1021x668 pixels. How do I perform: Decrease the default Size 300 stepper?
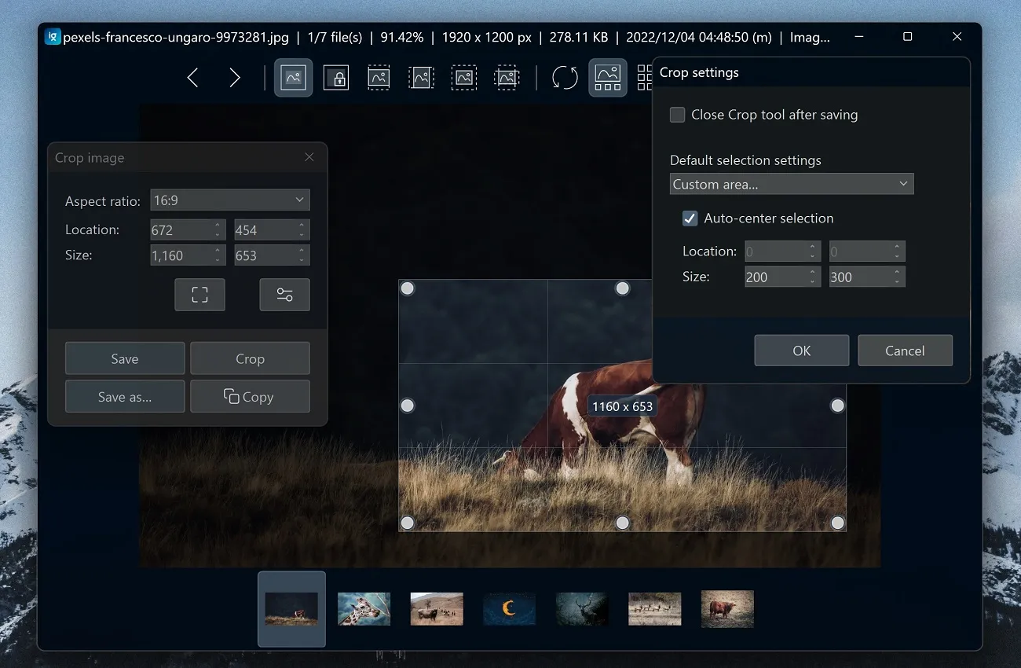(897, 281)
